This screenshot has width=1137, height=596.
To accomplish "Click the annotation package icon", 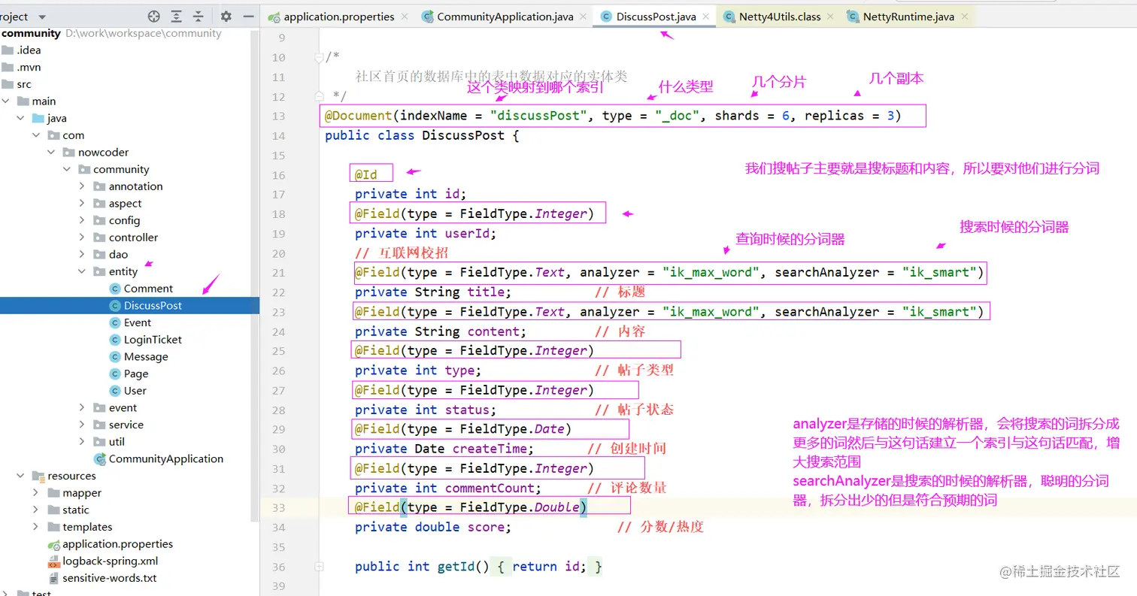I will click(x=99, y=186).
